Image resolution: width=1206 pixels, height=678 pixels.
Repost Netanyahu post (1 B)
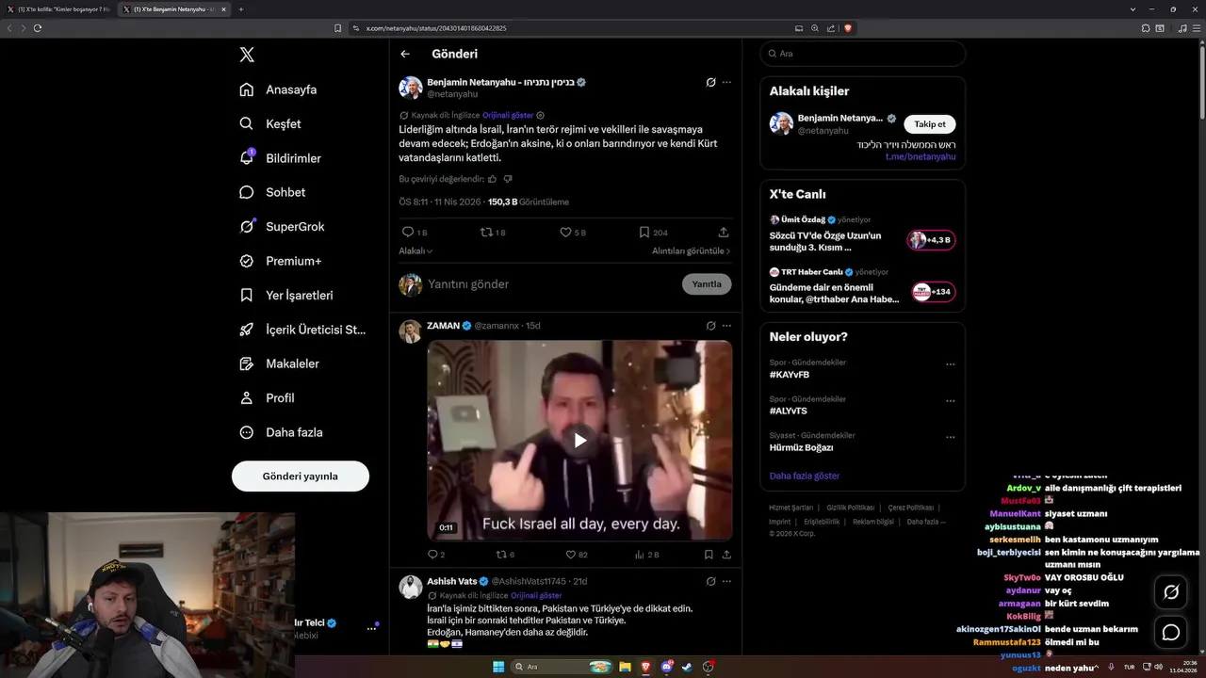click(493, 232)
